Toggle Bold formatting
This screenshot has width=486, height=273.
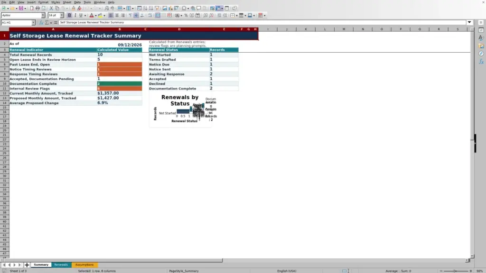point(69,16)
